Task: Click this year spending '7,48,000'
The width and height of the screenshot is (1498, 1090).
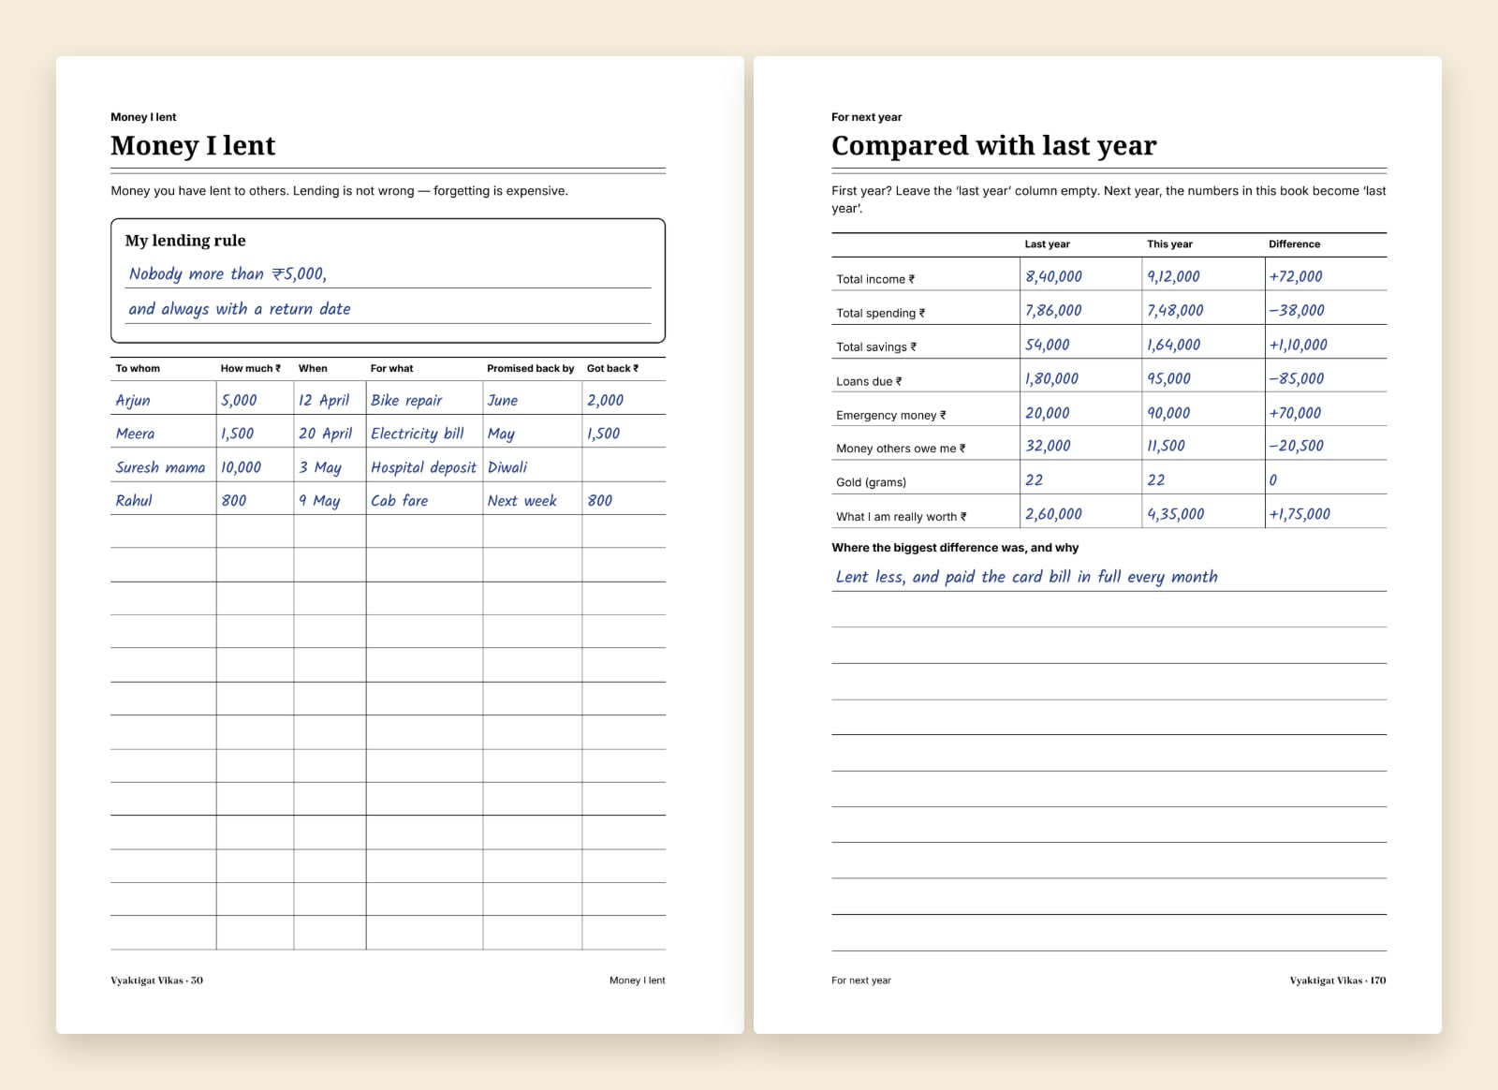Action: (1175, 310)
